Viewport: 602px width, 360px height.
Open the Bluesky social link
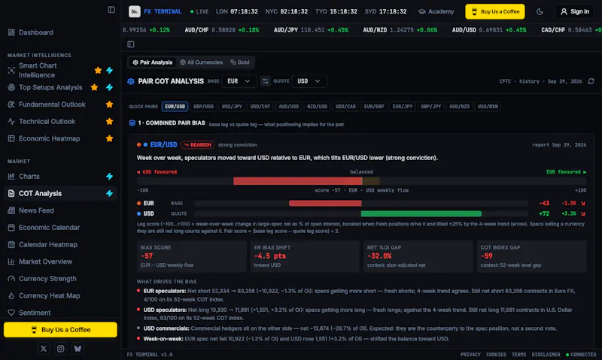coord(78,349)
